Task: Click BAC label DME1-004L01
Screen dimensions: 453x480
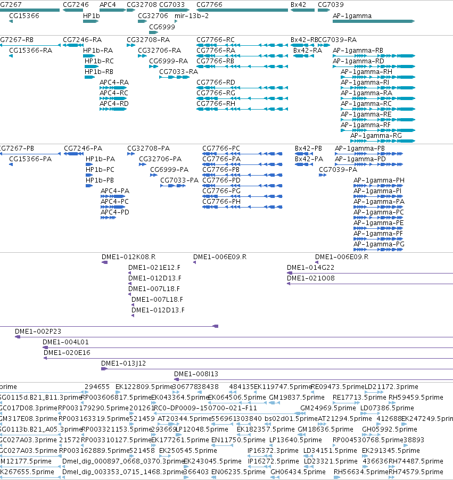Action: 65,342
